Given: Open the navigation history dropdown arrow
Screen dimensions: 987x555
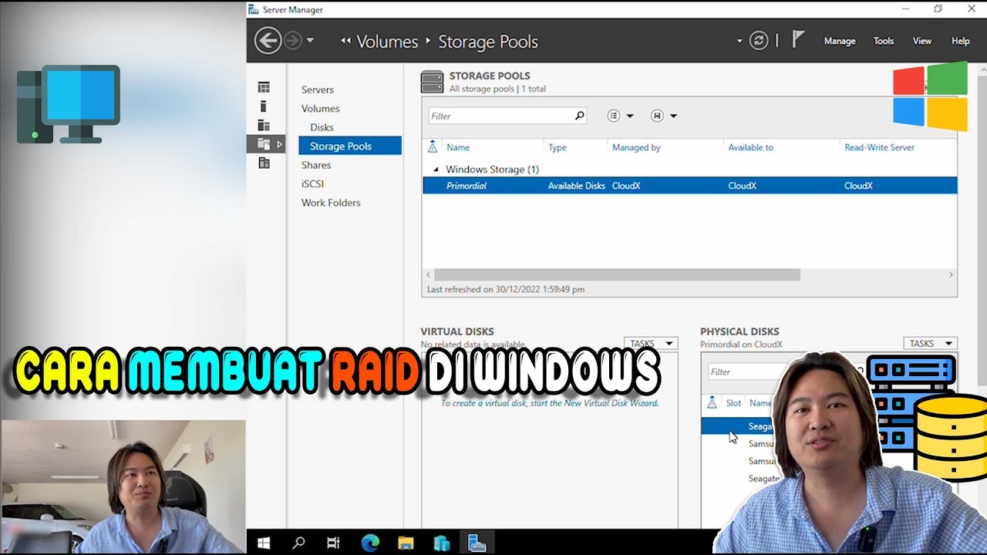Looking at the screenshot, I should pos(310,40).
